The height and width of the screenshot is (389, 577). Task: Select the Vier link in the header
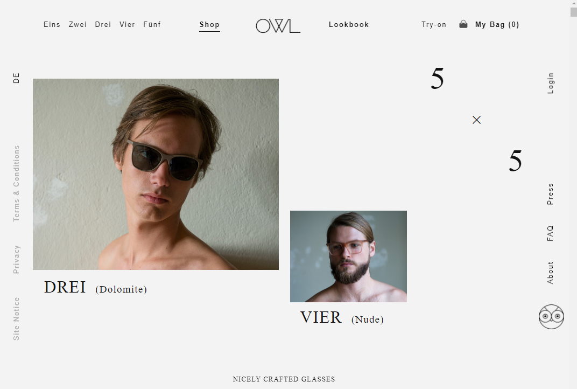tap(127, 25)
